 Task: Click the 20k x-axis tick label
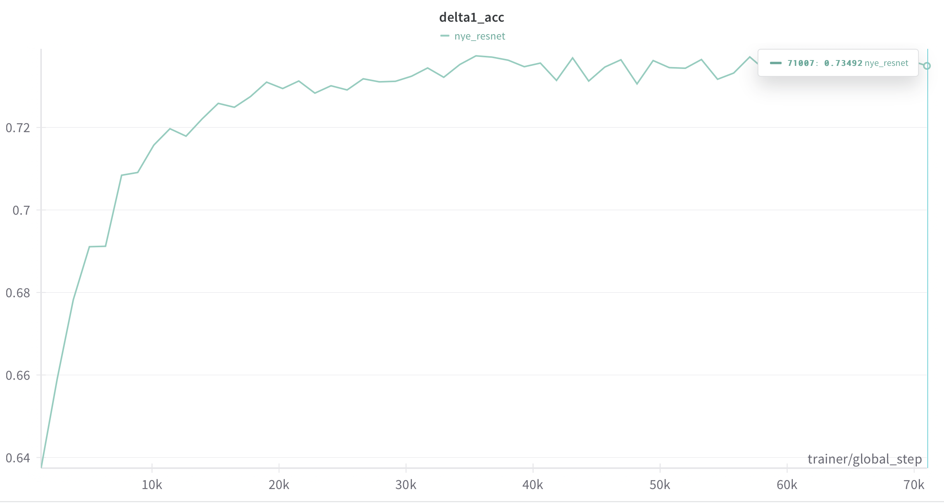[279, 484]
